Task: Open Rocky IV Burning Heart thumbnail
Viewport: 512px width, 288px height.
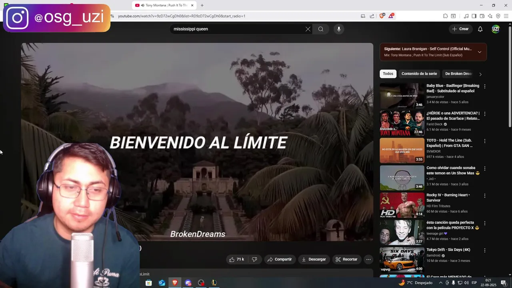Action: click(402, 205)
